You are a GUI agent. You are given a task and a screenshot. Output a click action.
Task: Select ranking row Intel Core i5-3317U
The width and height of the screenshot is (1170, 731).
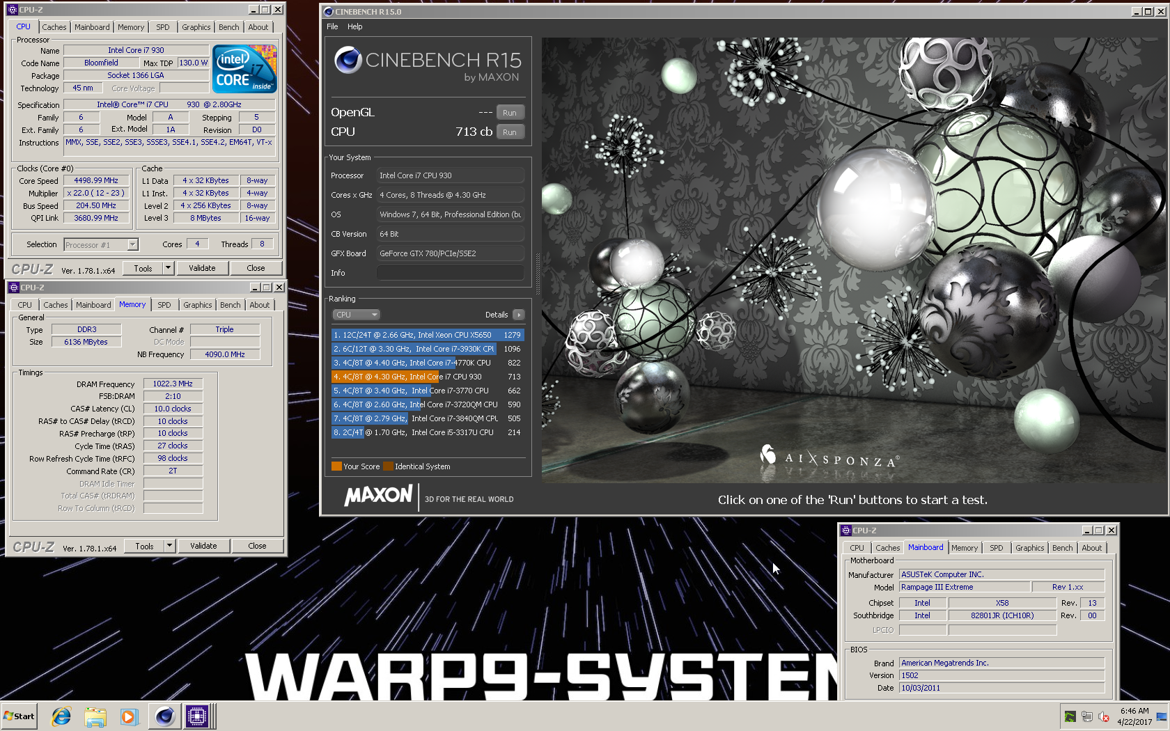pyautogui.click(x=428, y=432)
